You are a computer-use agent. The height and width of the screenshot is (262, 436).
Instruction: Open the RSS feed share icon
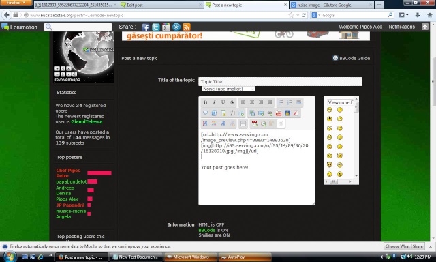[x=187, y=27]
